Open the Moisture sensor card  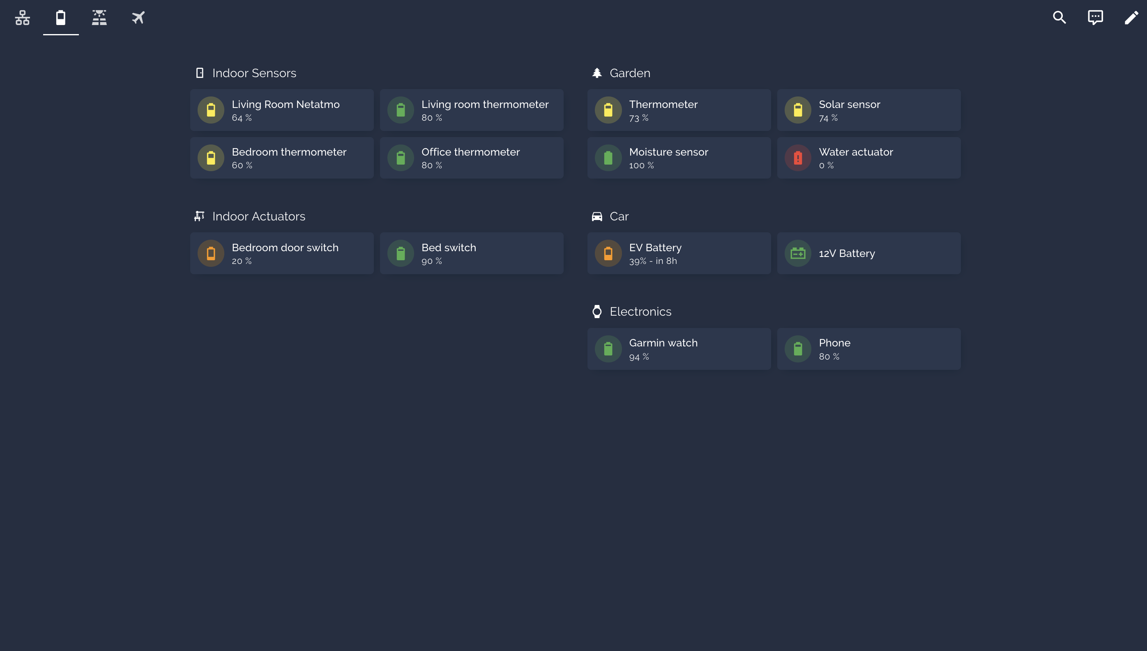[679, 158]
